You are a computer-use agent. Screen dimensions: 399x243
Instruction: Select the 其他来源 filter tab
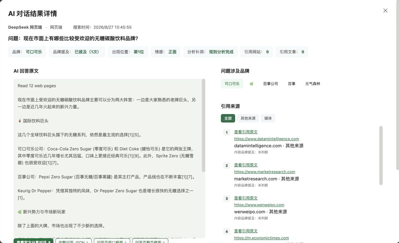click(248, 118)
